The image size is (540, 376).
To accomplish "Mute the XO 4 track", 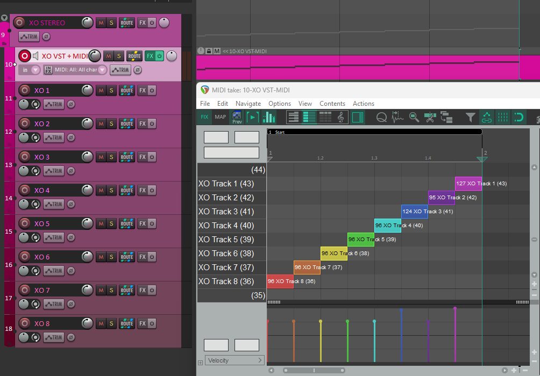I will [x=101, y=190].
